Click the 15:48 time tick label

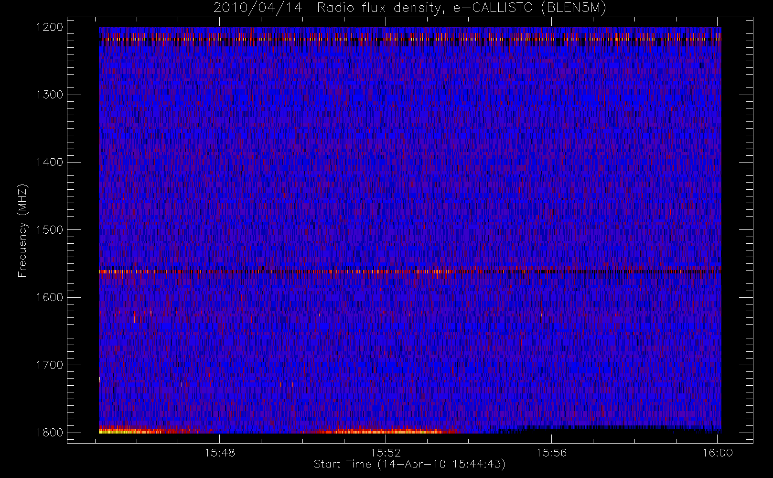tap(220, 453)
